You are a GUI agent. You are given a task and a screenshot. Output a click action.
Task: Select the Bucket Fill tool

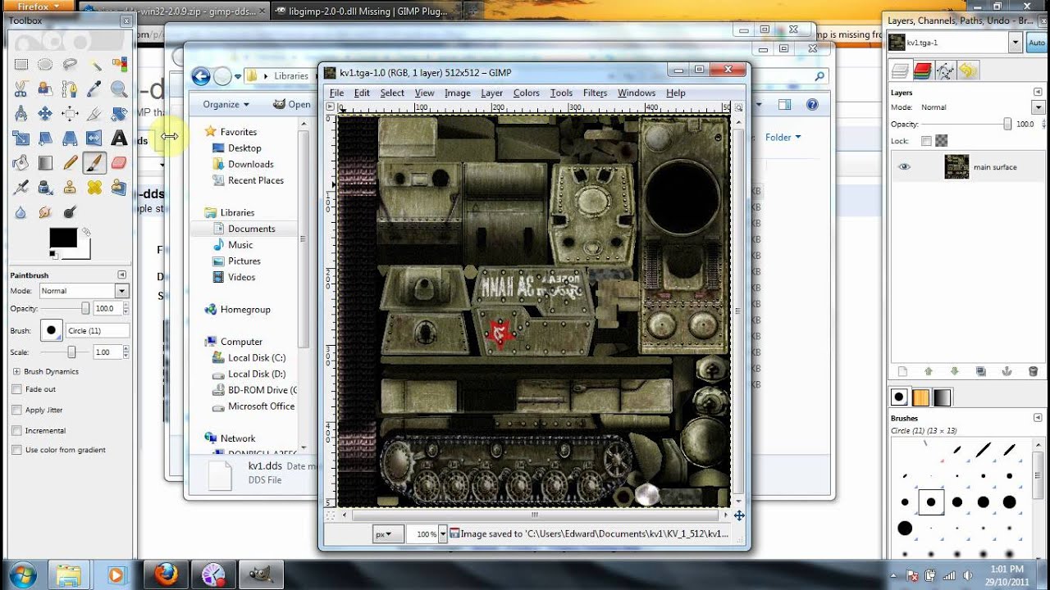click(21, 162)
